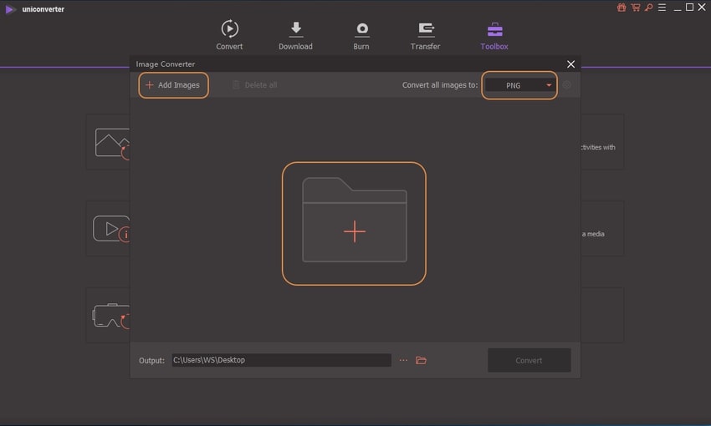711x426 pixels.
Task: Click Delete all in the toolbar
Action: tap(254, 85)
